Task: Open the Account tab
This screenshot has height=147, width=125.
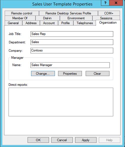Action: pos(49,23)
